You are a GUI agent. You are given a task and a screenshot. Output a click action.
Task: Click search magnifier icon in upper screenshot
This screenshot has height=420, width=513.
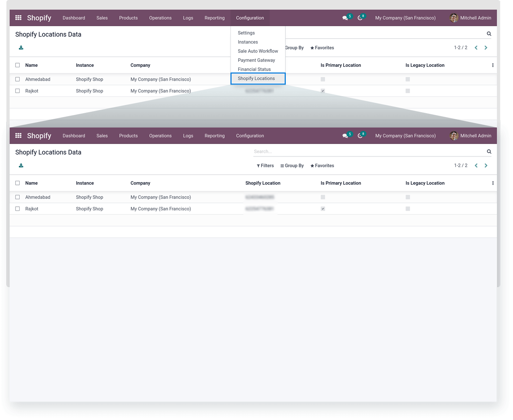(x=489, y=34)
